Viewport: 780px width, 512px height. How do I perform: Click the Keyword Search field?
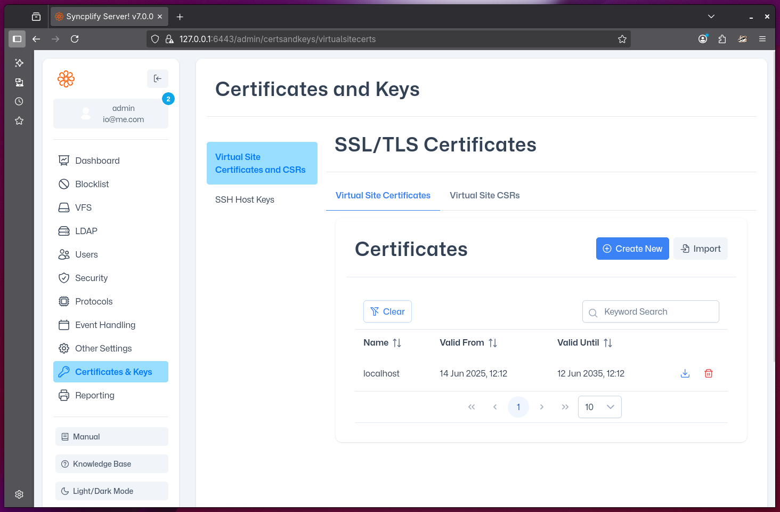(650, 311)
